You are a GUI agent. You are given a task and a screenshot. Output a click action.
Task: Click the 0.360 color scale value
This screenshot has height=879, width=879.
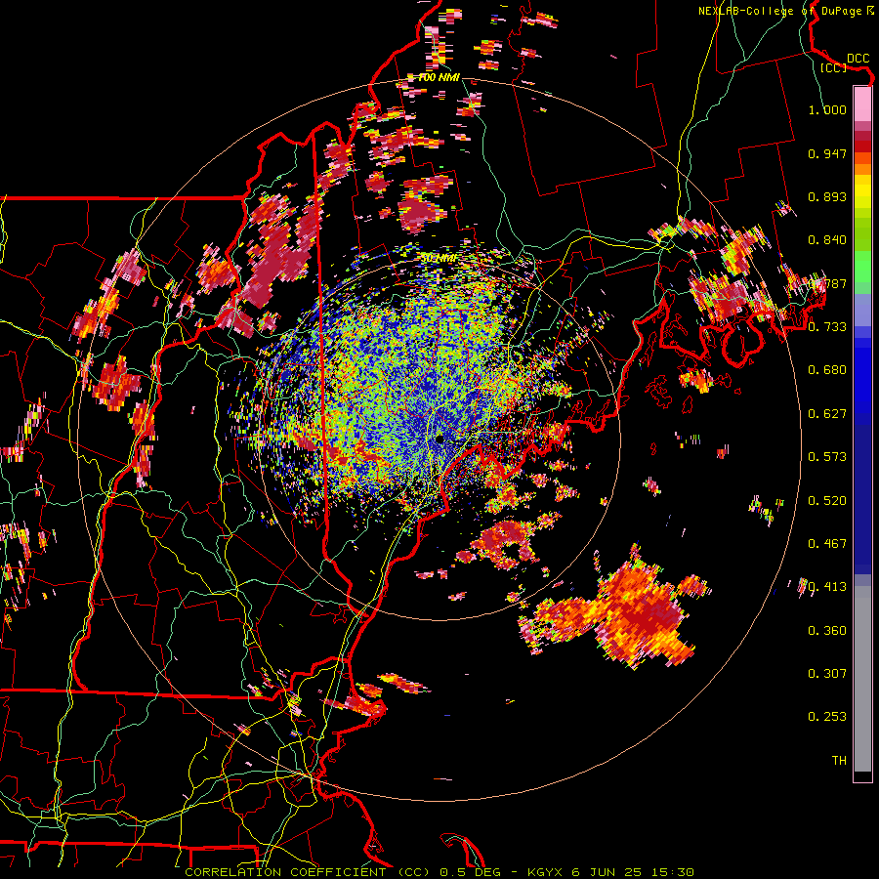coord(827,631)
